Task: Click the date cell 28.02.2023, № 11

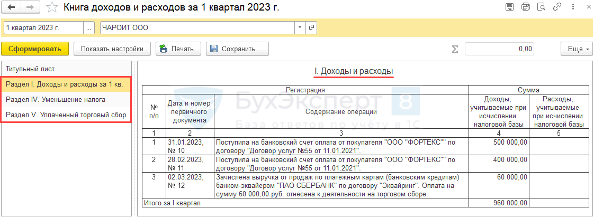Action: click(190, 163)
